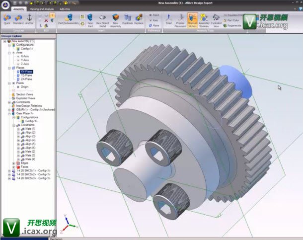303x240 pixels.
Task: Select the YZ-Plane tree item
Action: pos(26,76)
